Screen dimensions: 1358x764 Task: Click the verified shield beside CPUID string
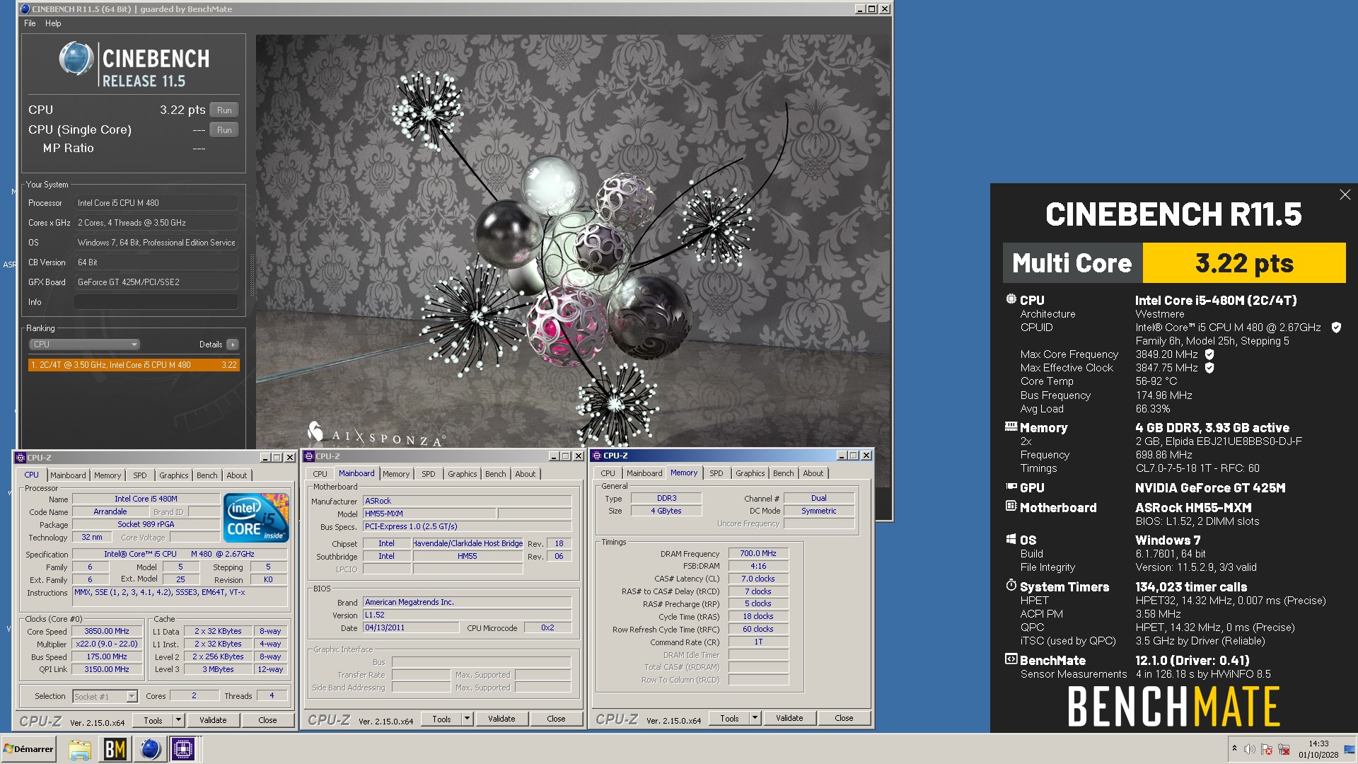pyautogui.click(x=1336, y=328)
